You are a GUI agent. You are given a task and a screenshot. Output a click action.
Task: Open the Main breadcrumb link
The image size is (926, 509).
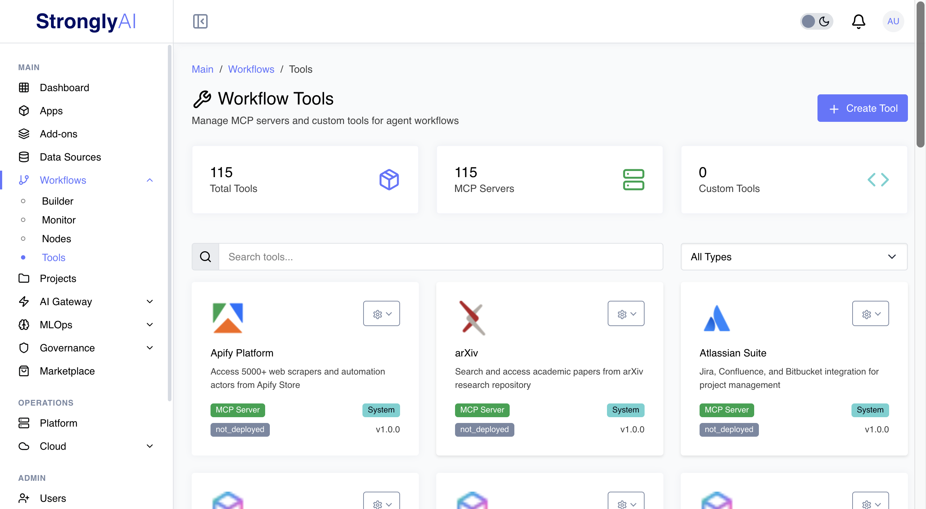(202, 69)
